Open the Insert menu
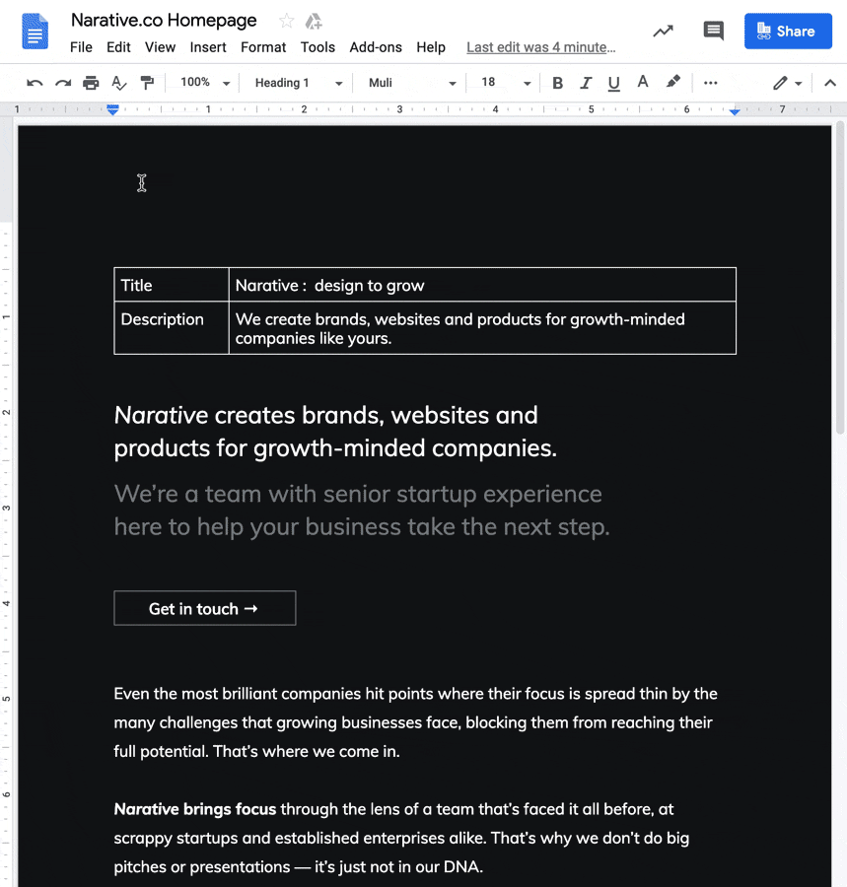 (208, 46)
